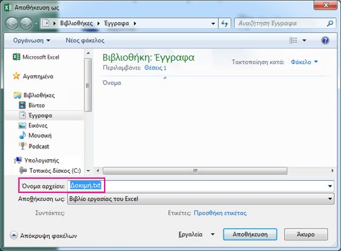Screen dimensions: 341x251
Task: Click the navigation pane vertical scrollbar thumb
Action: pyautogui.click(x=88, y=85)
